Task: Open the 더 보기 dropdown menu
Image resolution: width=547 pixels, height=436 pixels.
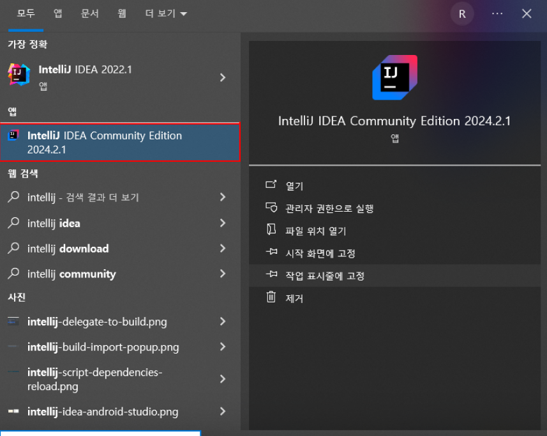Action: tap(166, 13)
